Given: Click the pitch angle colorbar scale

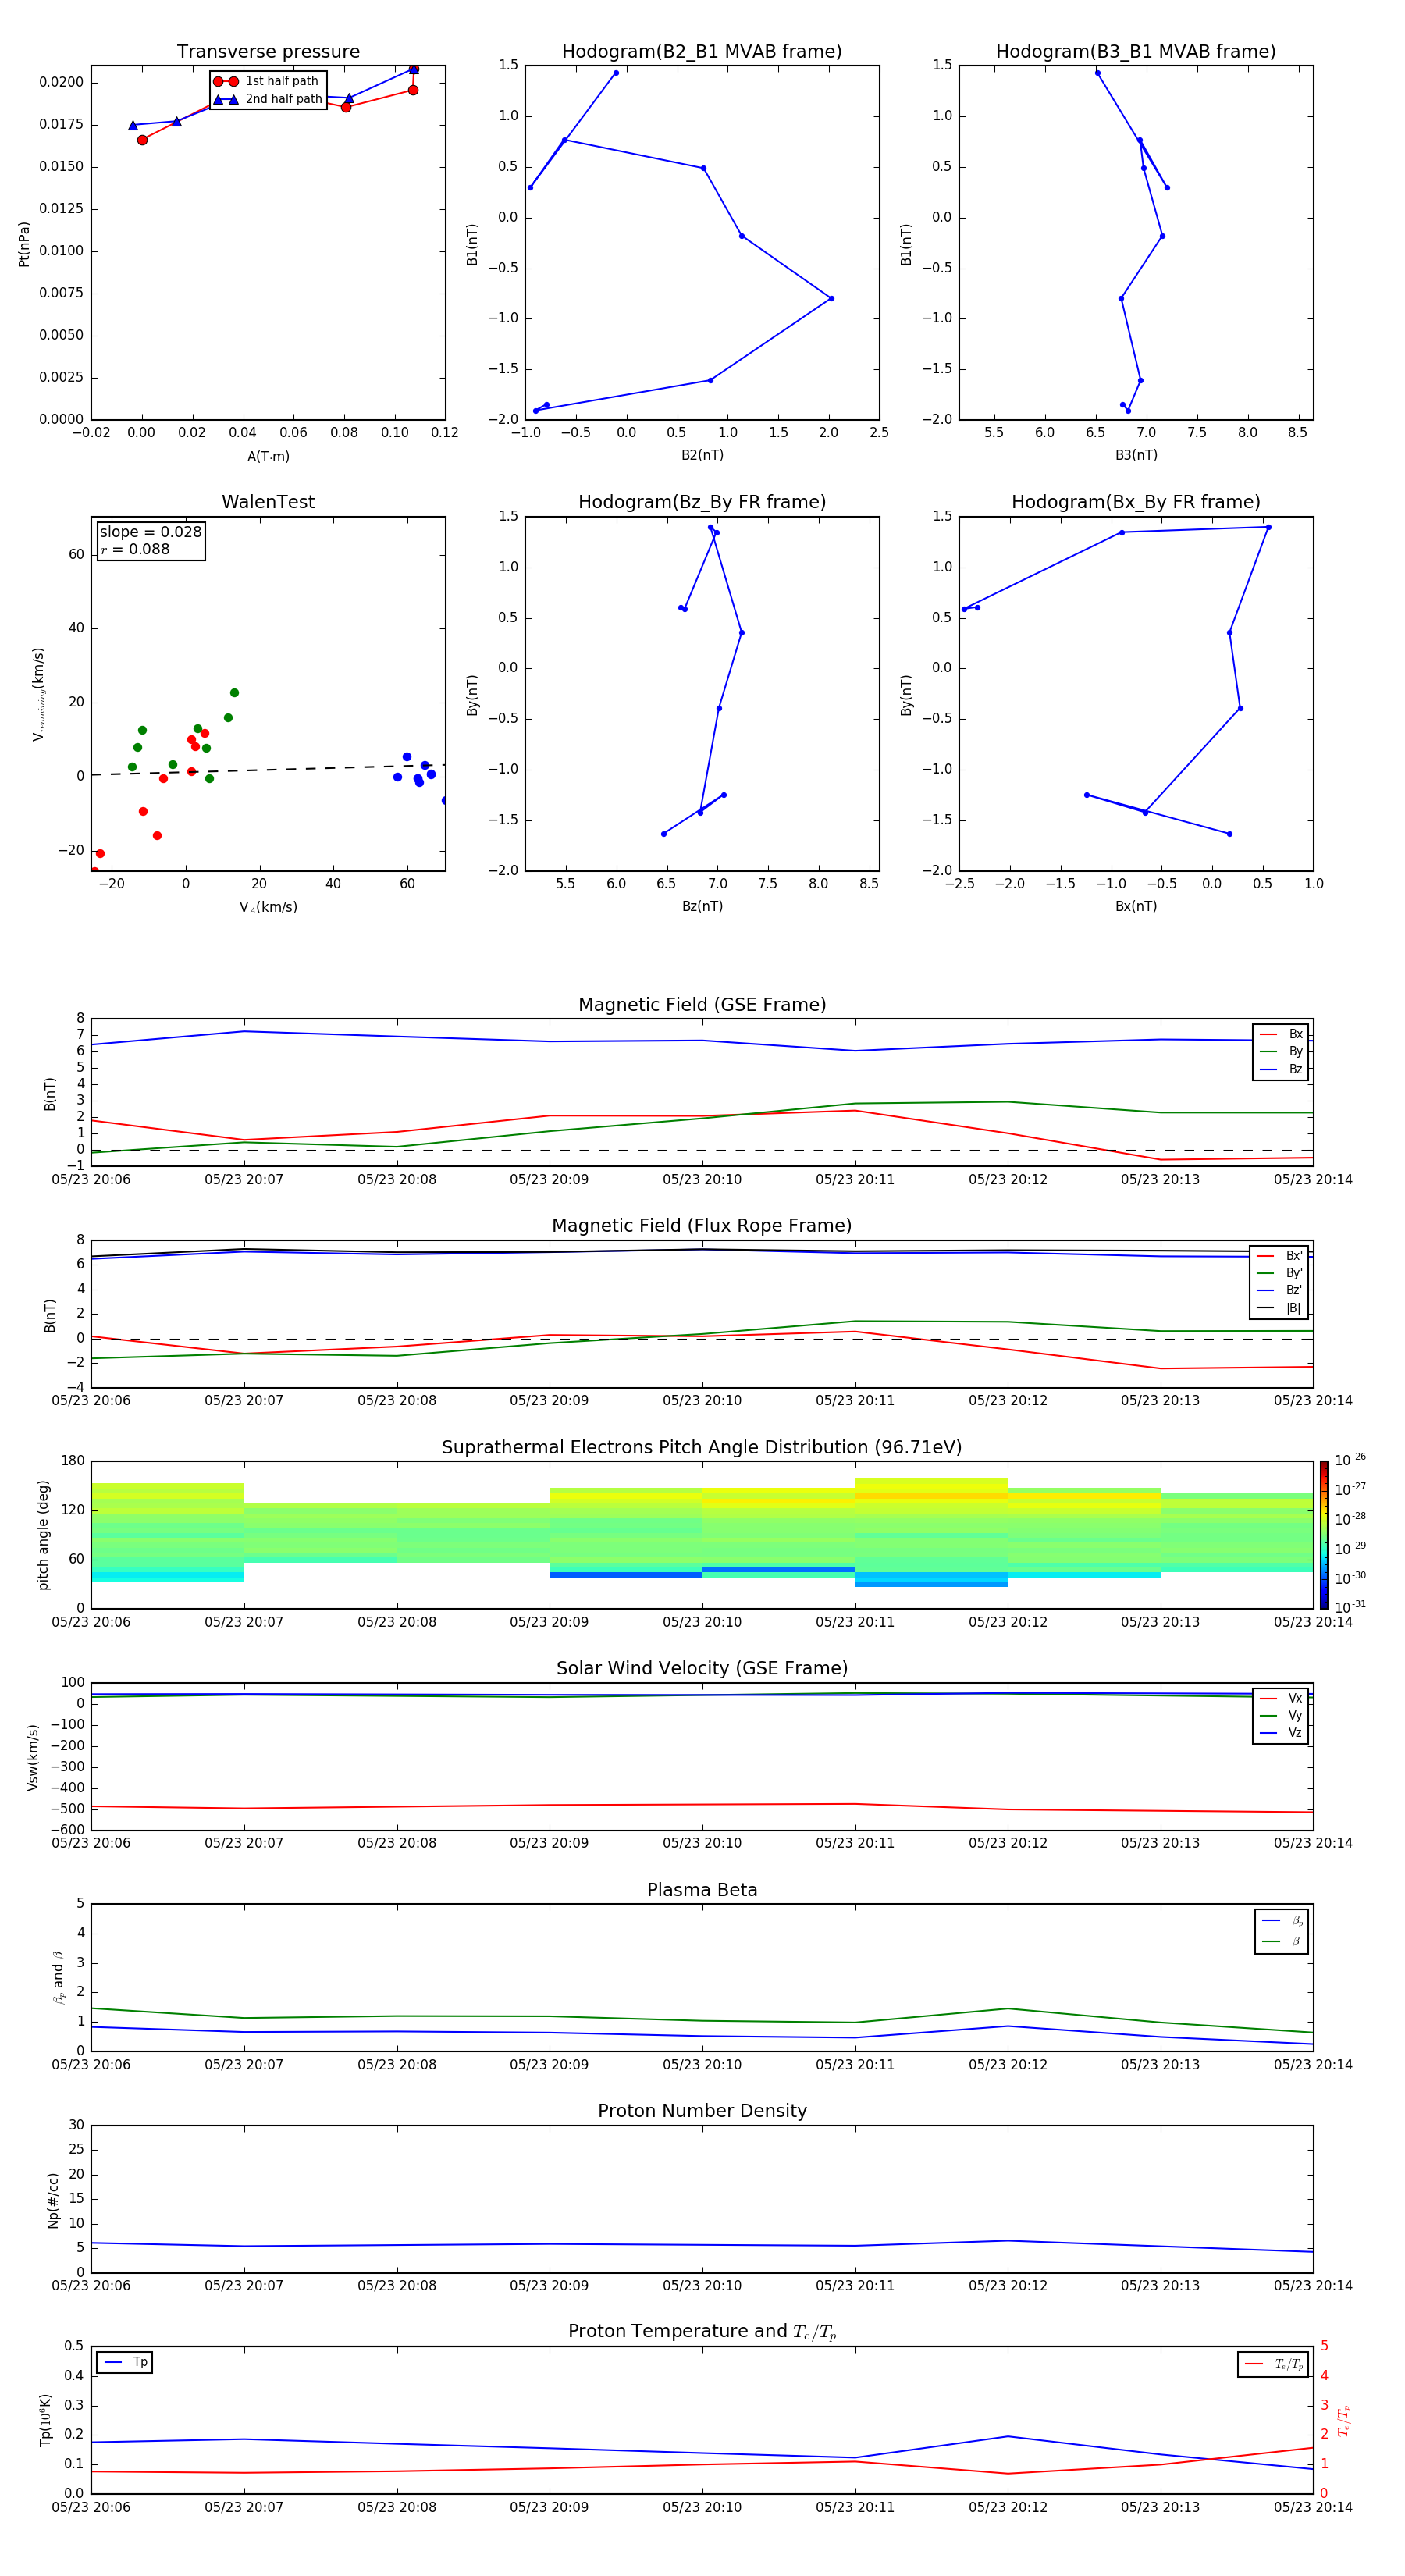Looking at the screenshot, I should [x=1324, y=1535].
